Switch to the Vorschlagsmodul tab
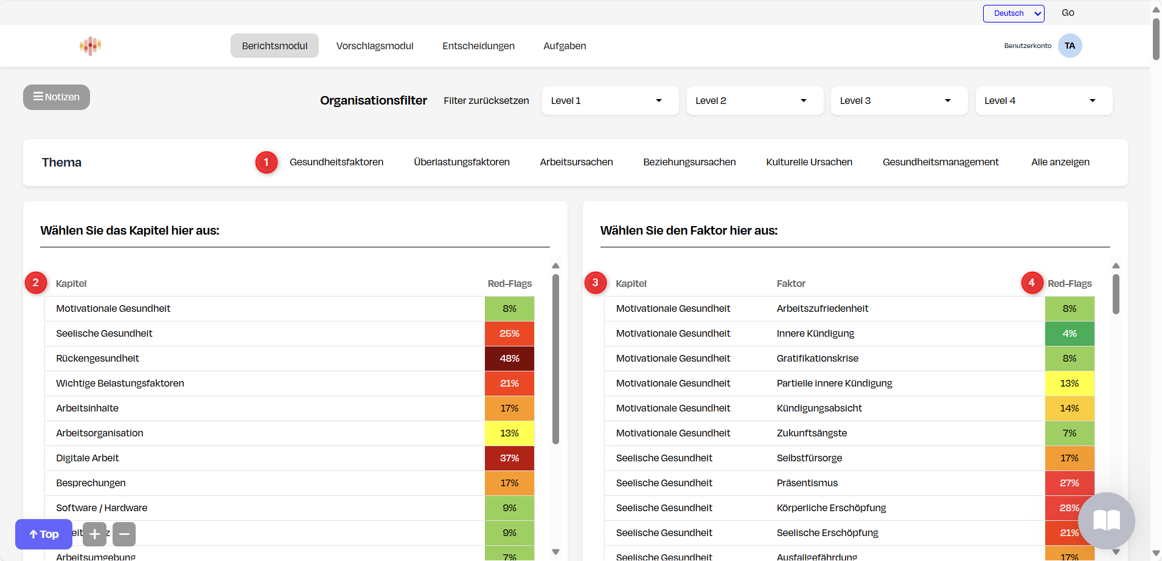The height and width of the screenshot is (561, 1162). pyautogui.click(x=375, y=46)
